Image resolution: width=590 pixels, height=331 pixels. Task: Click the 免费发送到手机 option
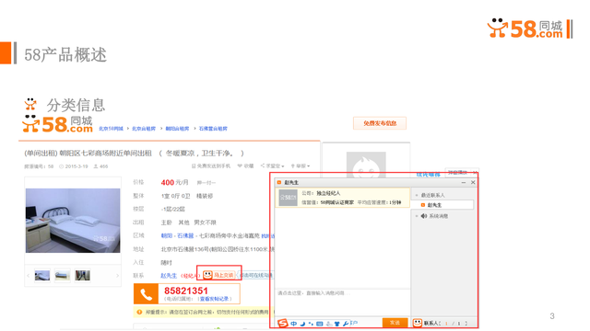point(211,165)
